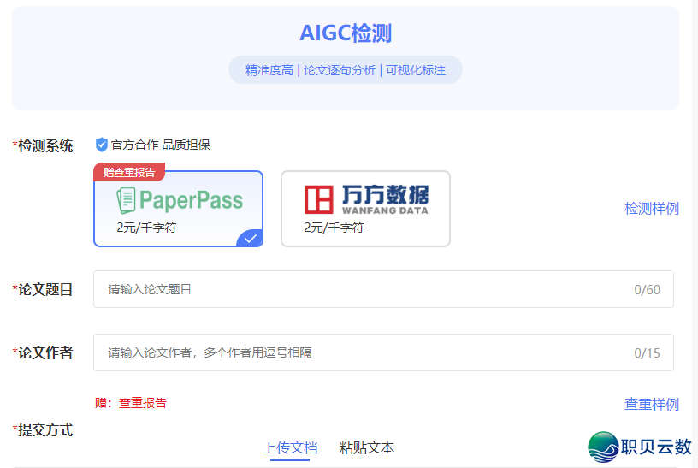Click the 0/60 title character counter
Image resolution: width=698 pixels, height=468 pixels.
(x=647, y=290)
